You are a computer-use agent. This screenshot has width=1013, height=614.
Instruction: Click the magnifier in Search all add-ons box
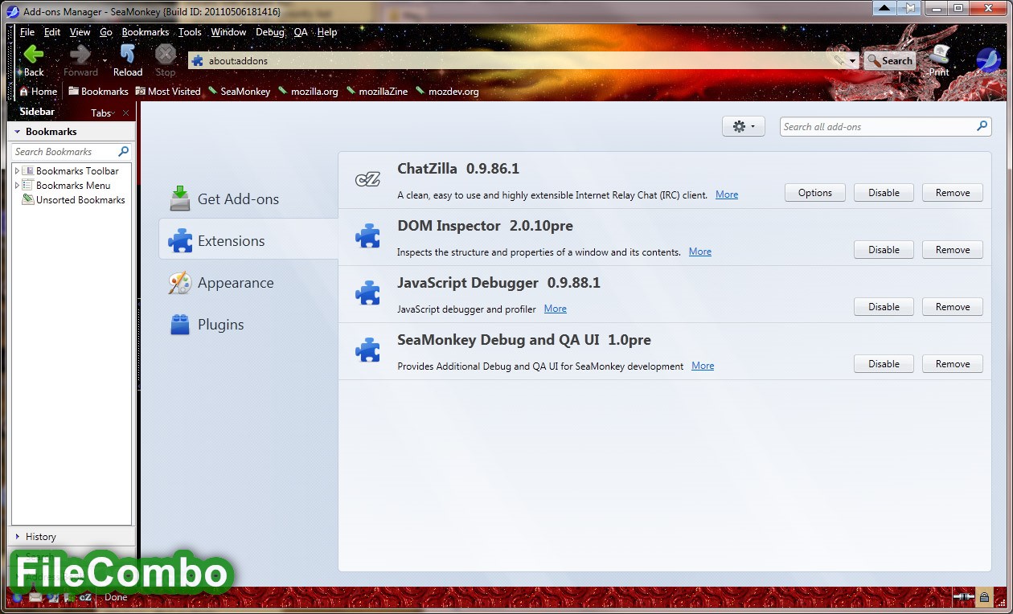pos(982,126)
